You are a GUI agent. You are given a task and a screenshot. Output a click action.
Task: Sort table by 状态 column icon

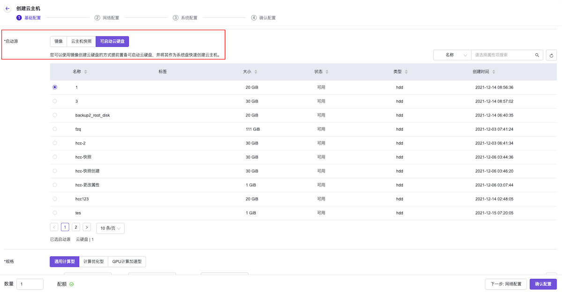(x=327, y=72)
